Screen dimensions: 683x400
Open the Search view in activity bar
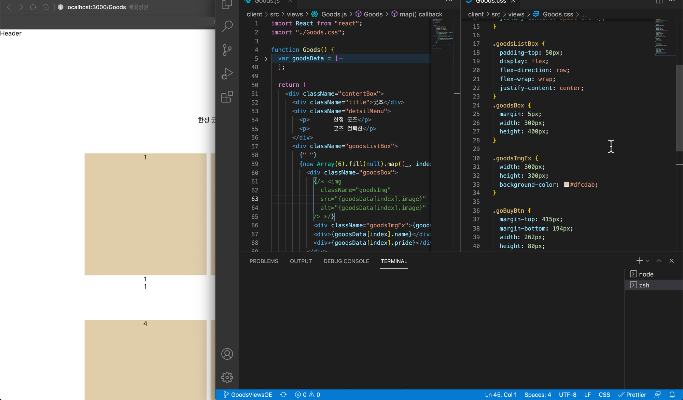coord(227,26)
